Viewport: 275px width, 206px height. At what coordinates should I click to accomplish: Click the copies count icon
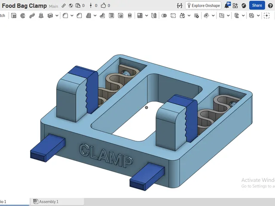point(78,6)
